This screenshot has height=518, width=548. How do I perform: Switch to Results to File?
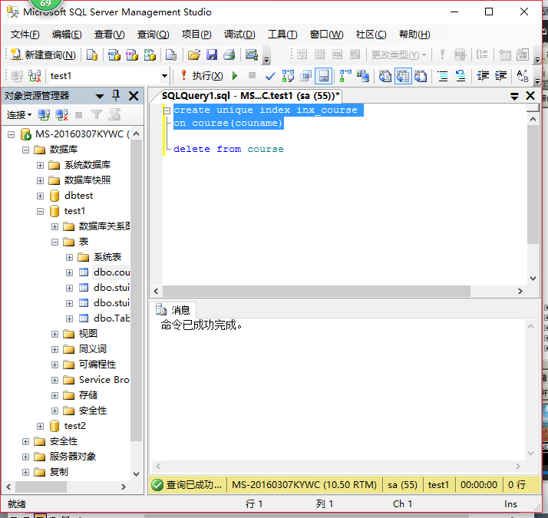(421, 75)
